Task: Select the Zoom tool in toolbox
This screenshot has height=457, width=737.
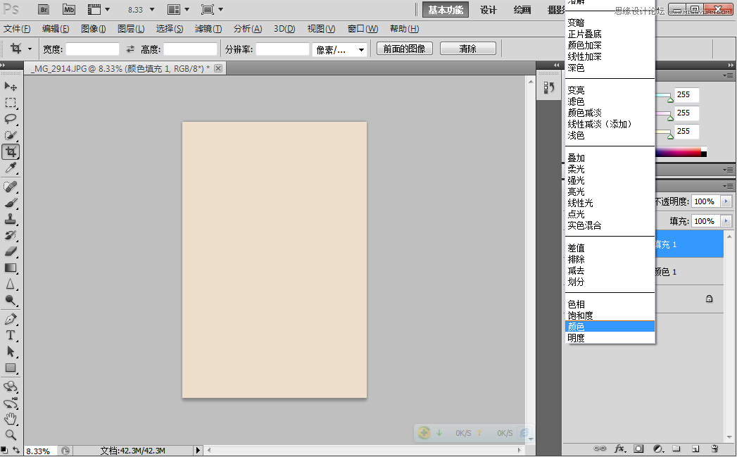Action: 11,435
